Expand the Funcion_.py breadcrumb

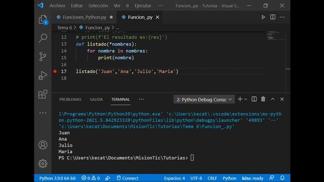coord(98,28)
